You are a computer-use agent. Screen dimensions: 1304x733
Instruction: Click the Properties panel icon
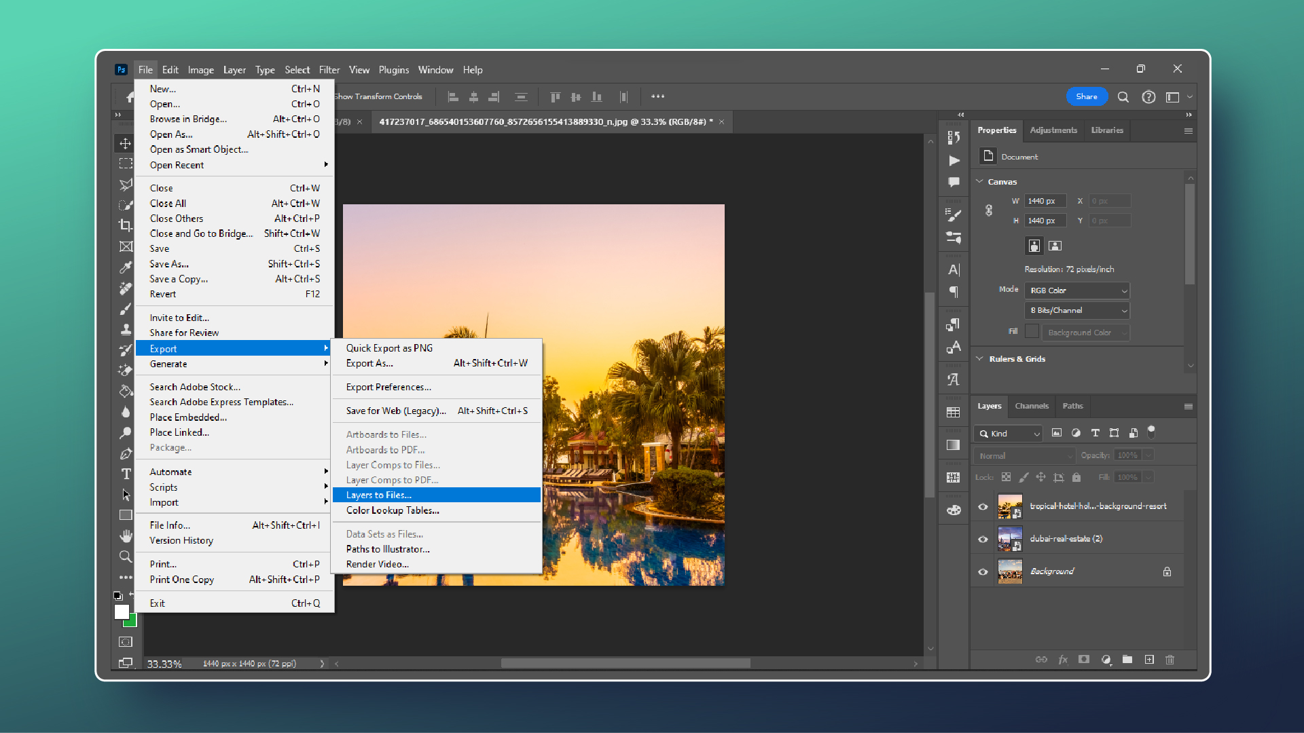click(997, 130)
